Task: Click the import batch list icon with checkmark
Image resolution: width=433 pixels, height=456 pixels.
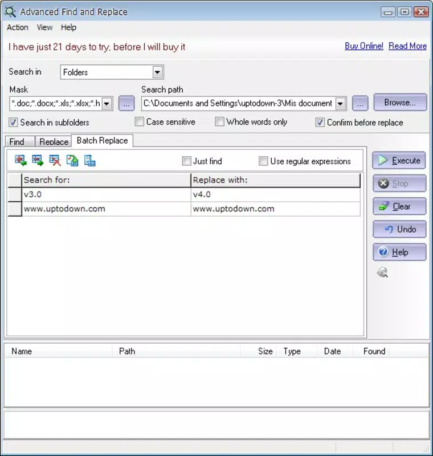Action: [72, 161]
